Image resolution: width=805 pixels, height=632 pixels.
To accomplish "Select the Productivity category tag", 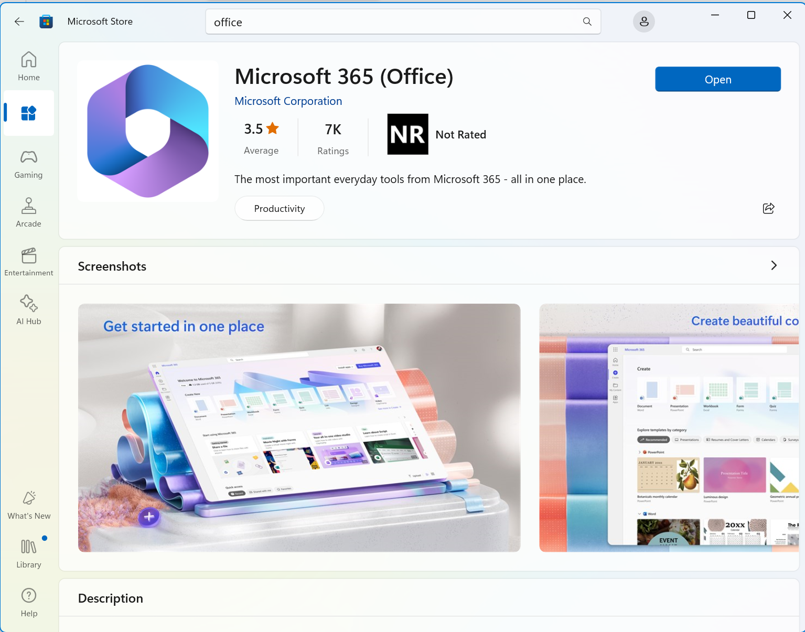I will click(279, 208).
